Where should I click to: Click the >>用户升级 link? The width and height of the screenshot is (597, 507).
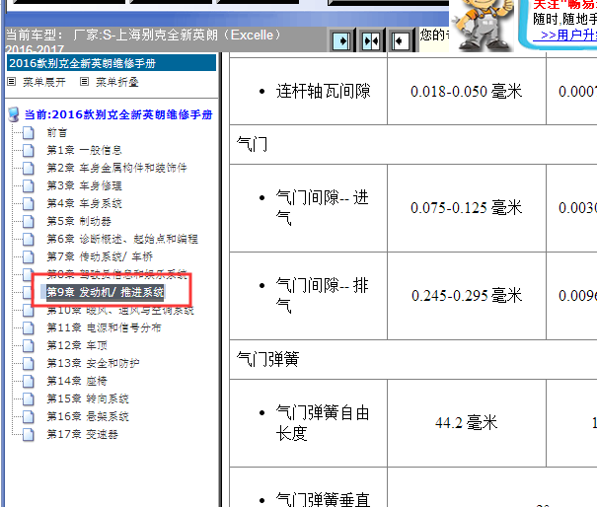tap(565, 36)
